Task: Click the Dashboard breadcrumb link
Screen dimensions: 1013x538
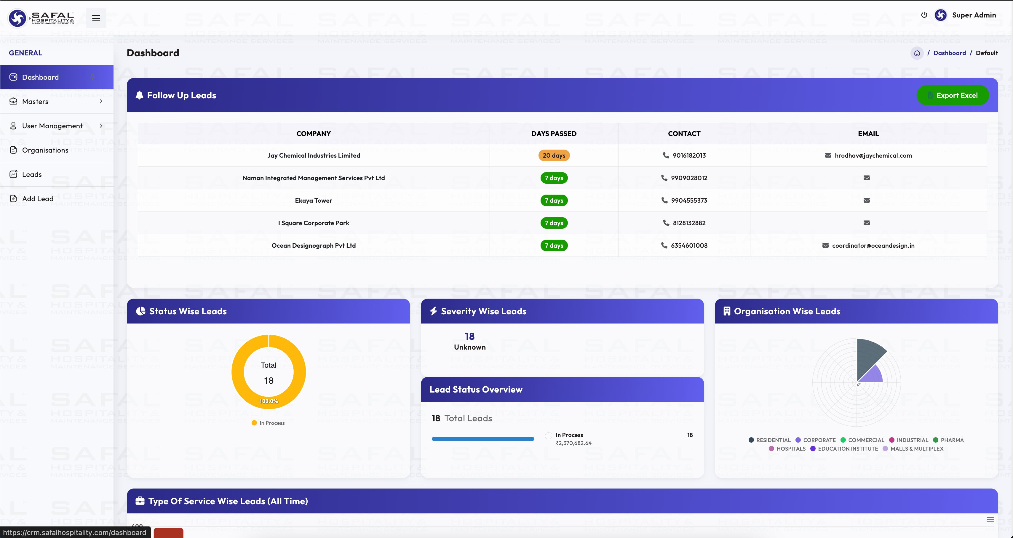Action: pos(949,53)
